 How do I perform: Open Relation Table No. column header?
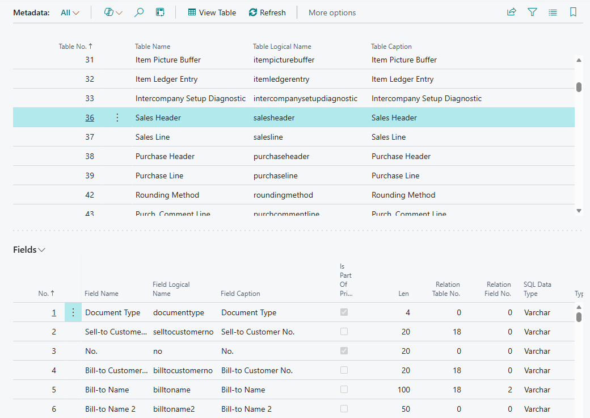(x=446, y=289)
